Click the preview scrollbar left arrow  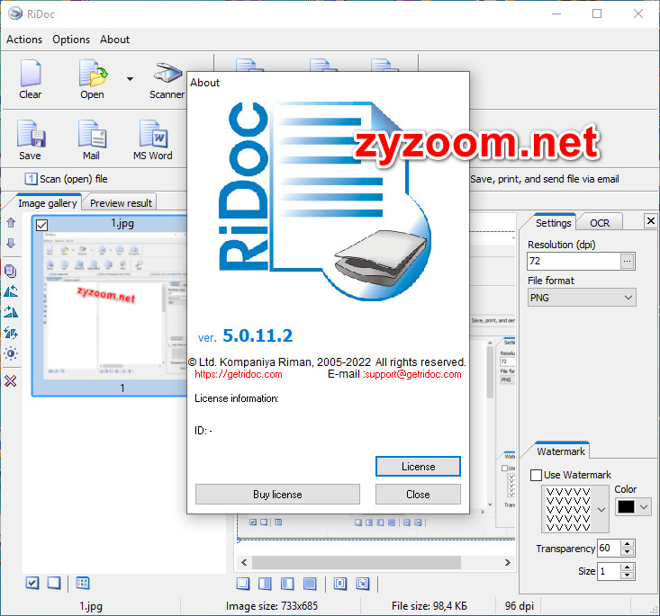pos(244,562)
